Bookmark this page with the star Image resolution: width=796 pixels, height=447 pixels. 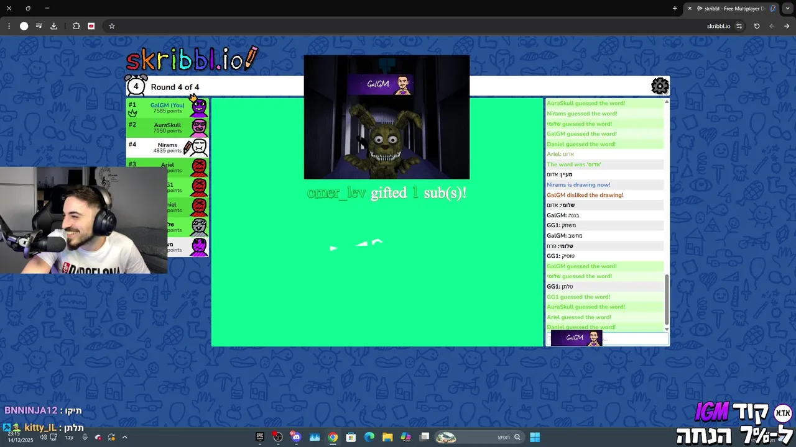click(x=112, y=26)
